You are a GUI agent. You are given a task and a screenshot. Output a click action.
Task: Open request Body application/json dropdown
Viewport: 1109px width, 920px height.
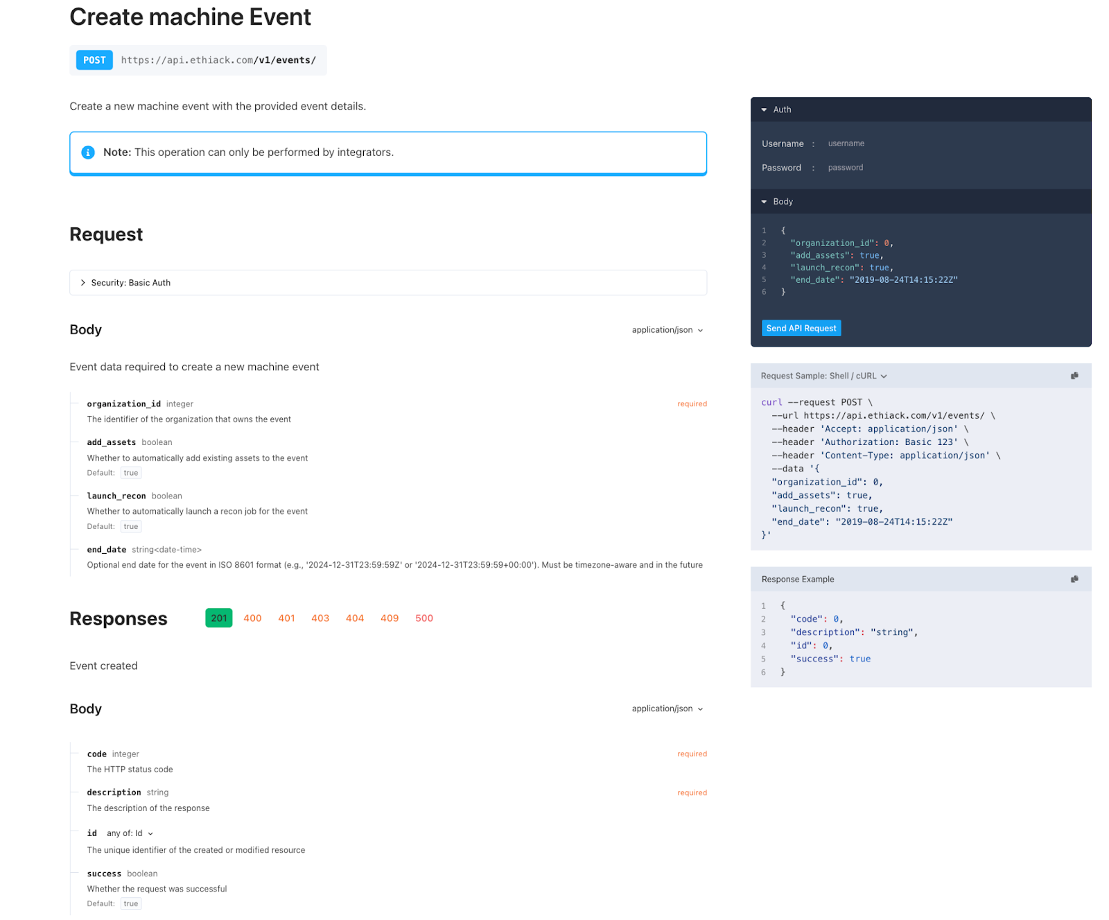click(x=667, y=330)
